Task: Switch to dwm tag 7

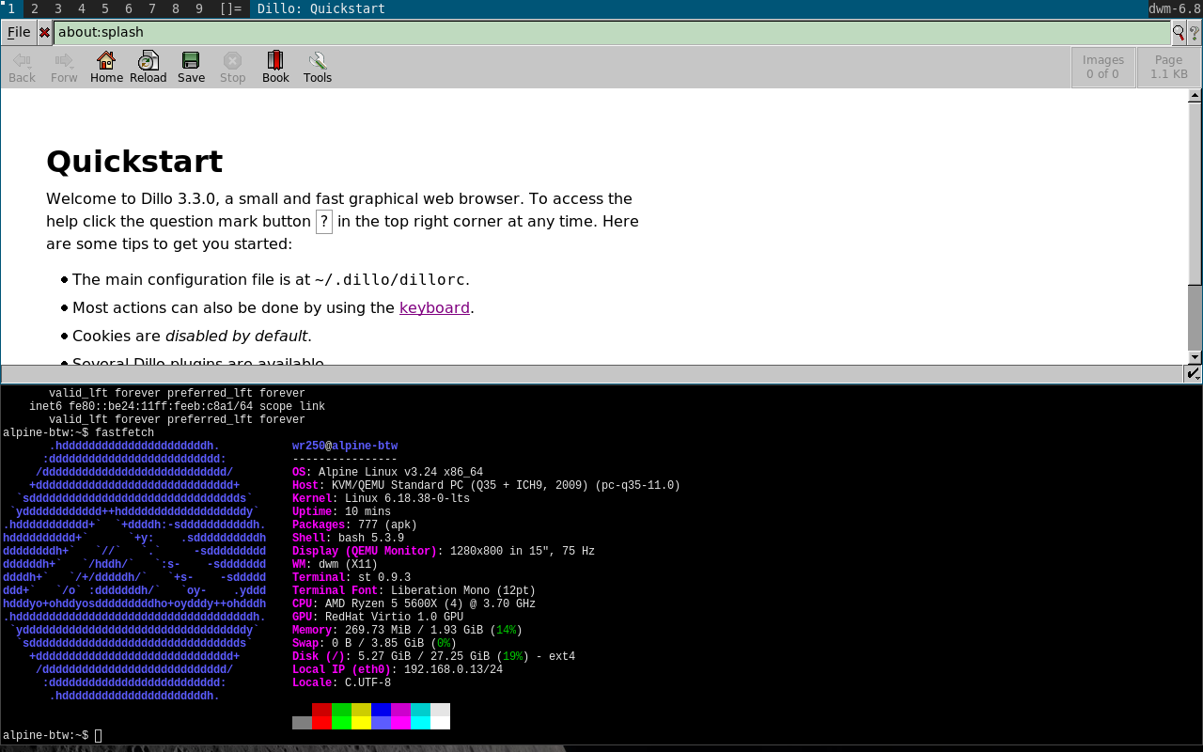Action: pyautogui.click(x=152, y=8)
